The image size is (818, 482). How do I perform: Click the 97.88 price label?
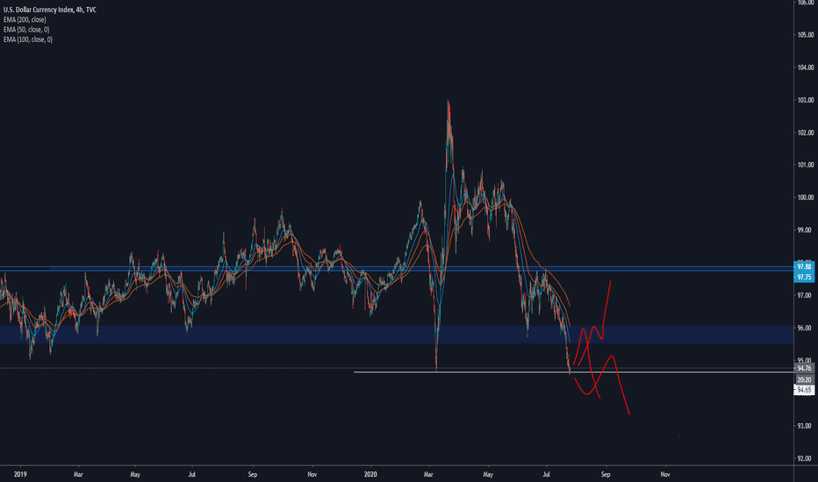804,266
